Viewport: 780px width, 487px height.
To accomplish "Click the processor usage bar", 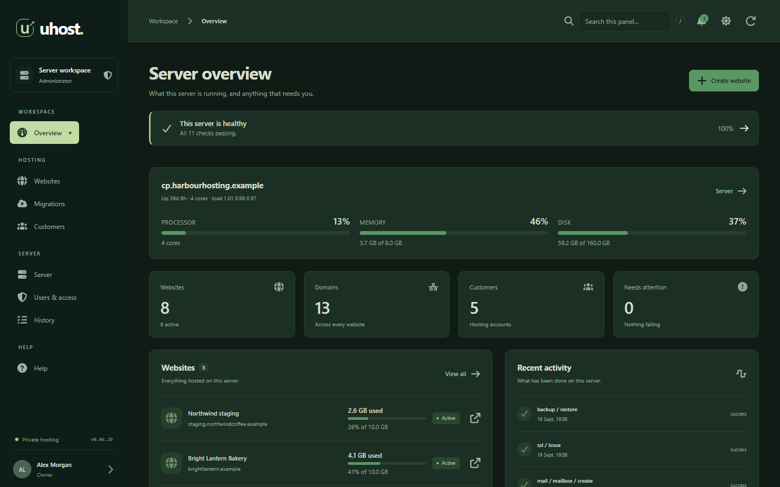I will [x=256, y=233].
